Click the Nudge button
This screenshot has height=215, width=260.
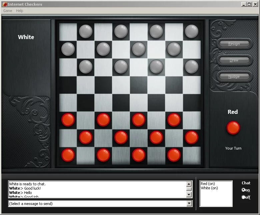pyautogui.click(x=234, y=76)
